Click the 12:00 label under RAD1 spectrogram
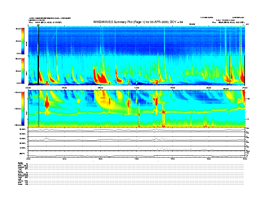This screenshot has width=264, height=204. tap(137, 88)
